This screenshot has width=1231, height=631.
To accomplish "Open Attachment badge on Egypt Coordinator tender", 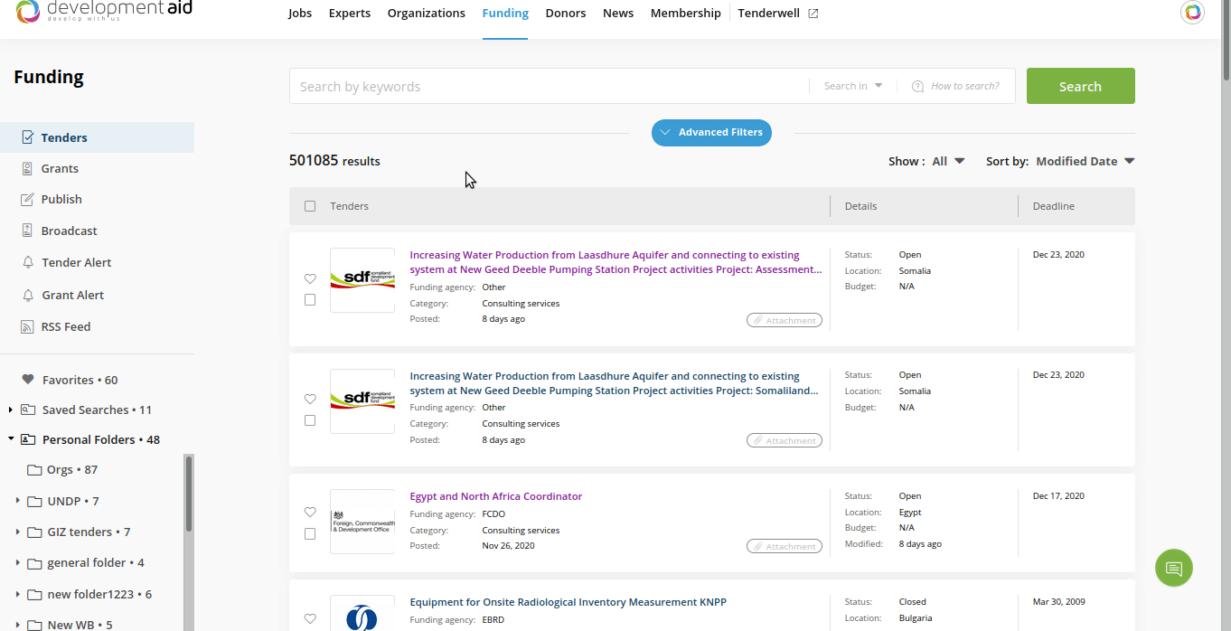I will click(x=785, y=546).
